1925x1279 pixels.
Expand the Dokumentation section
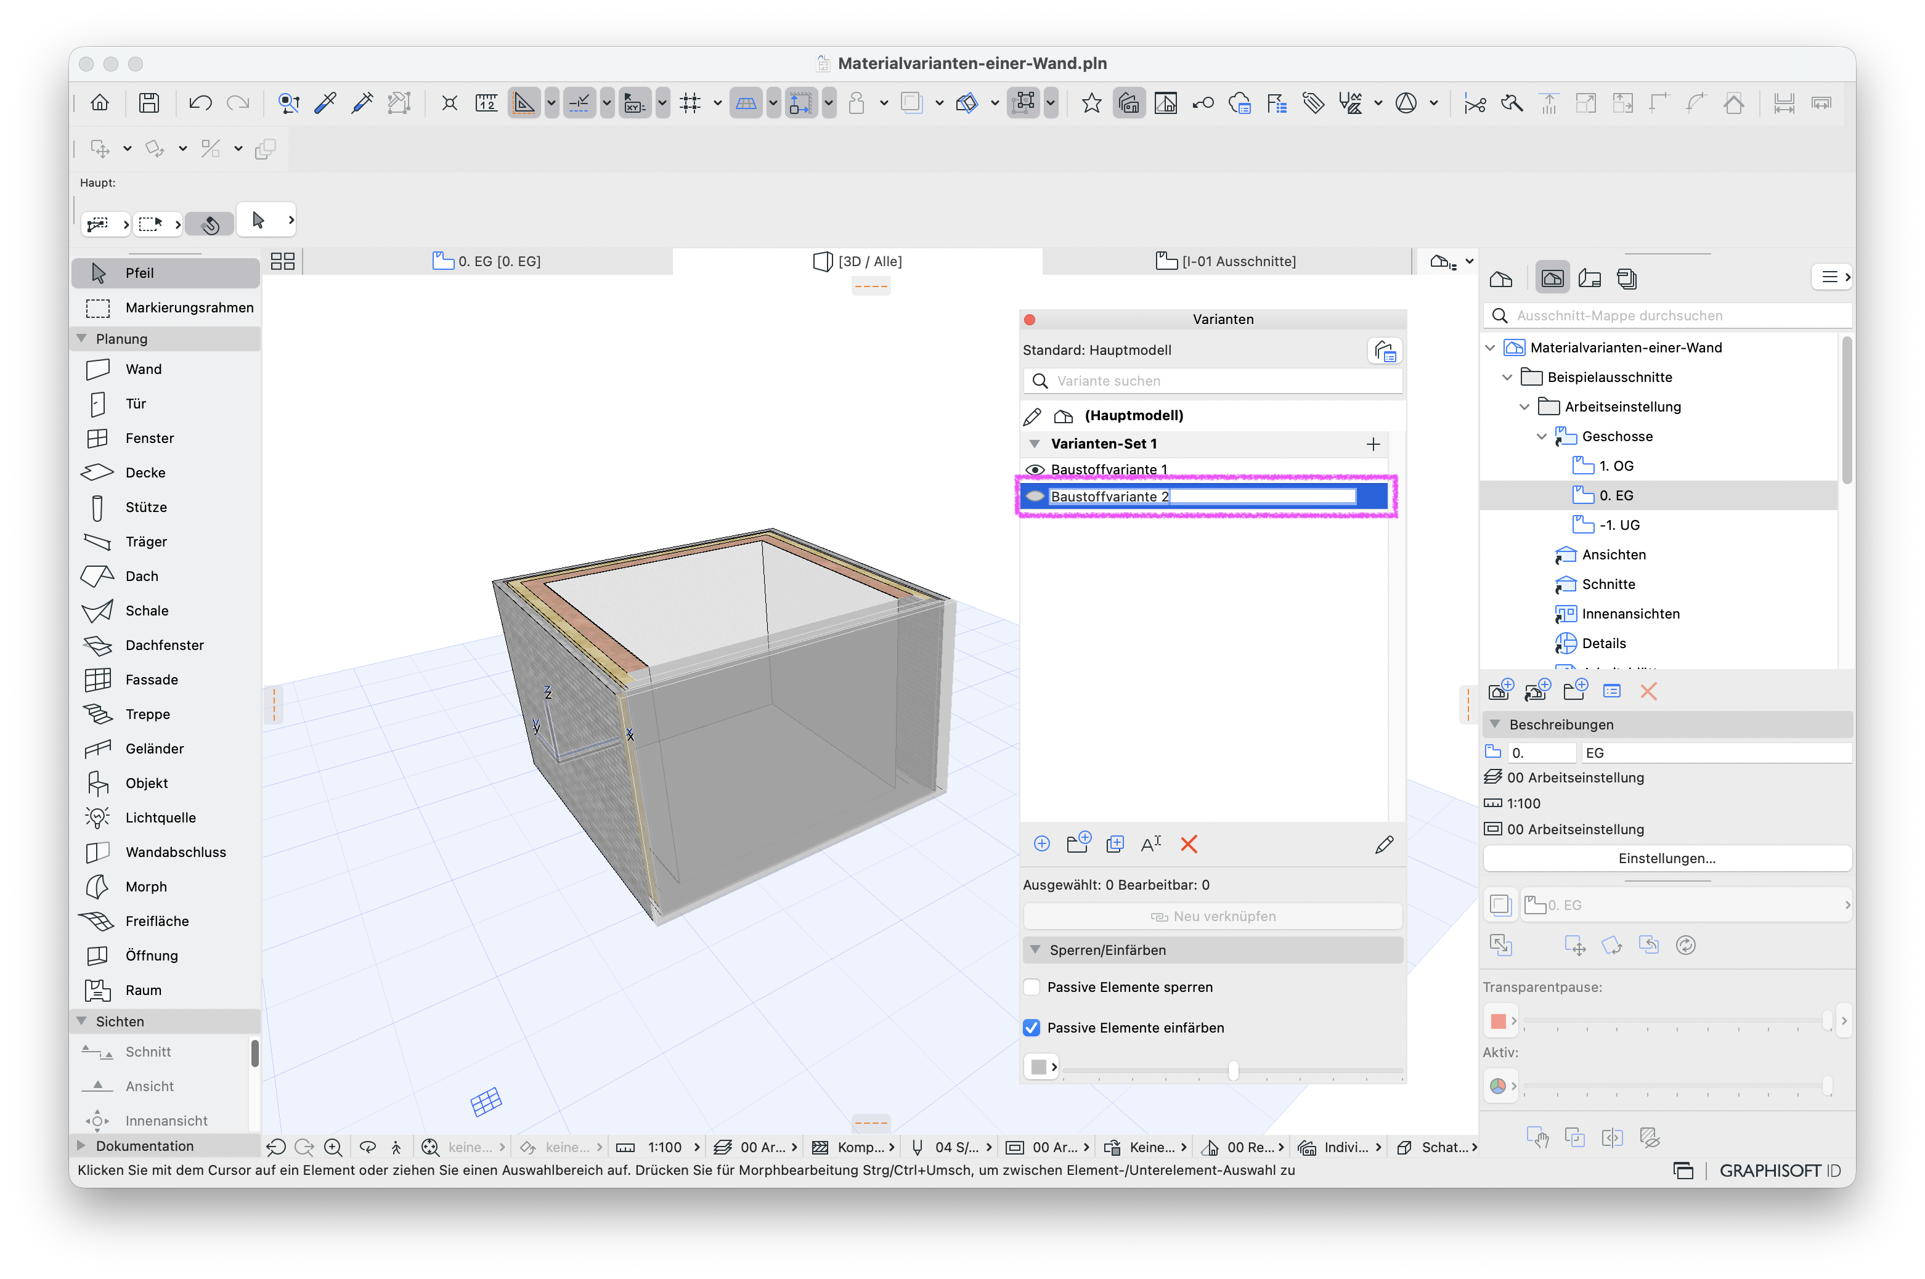[81, 1146]
